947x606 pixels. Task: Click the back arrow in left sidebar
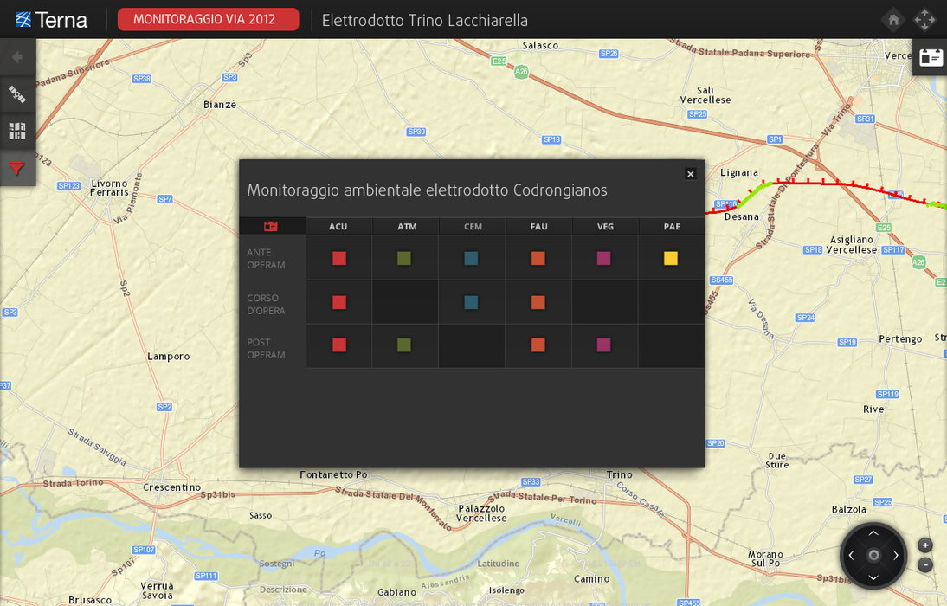(x=17, y=58)
